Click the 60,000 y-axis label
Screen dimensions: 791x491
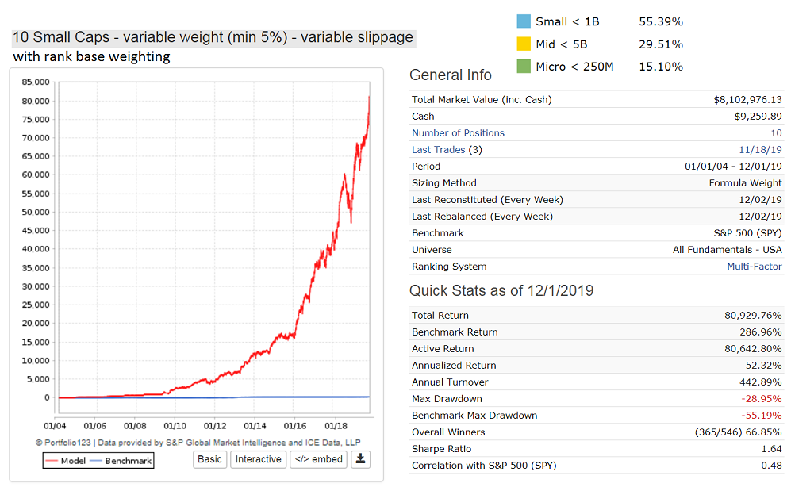pos(36,175)
